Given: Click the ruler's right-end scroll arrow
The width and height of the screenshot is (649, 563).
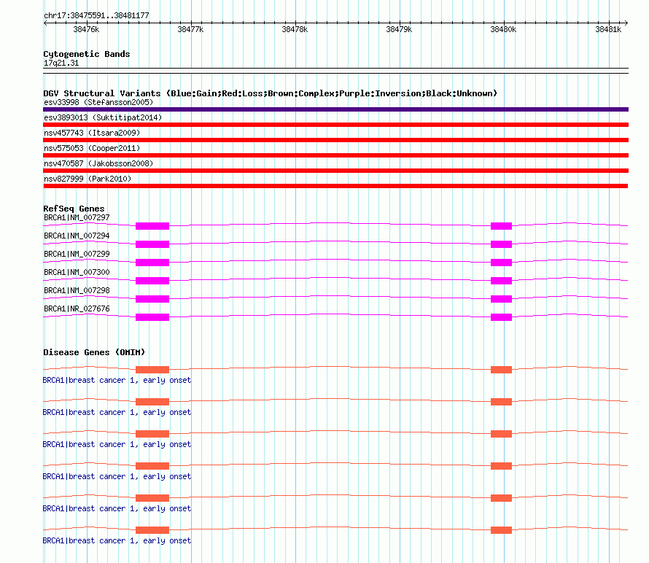Looking at the screenshot, I should (626, 23).
